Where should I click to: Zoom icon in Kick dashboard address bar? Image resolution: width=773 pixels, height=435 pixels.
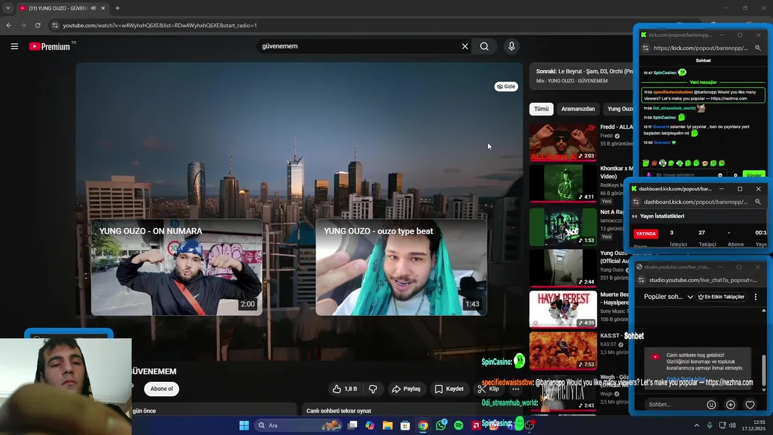click(x=758, y=202)
